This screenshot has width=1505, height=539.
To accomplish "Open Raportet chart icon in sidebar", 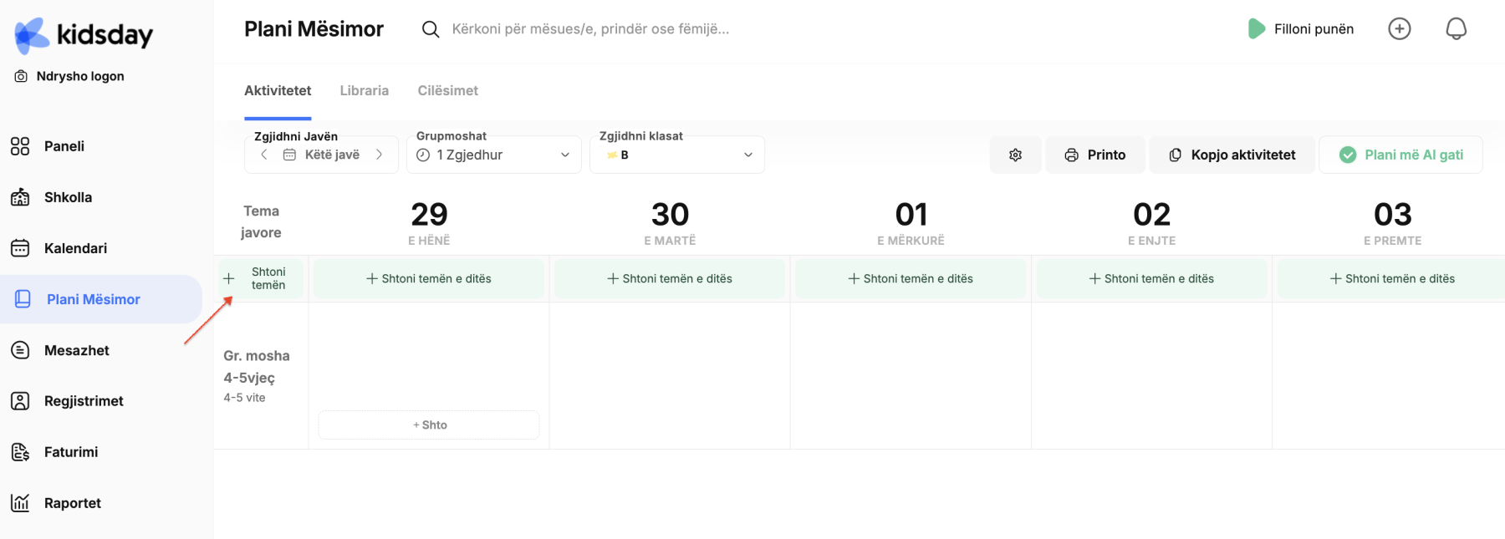I will click(x=20, y=503).
